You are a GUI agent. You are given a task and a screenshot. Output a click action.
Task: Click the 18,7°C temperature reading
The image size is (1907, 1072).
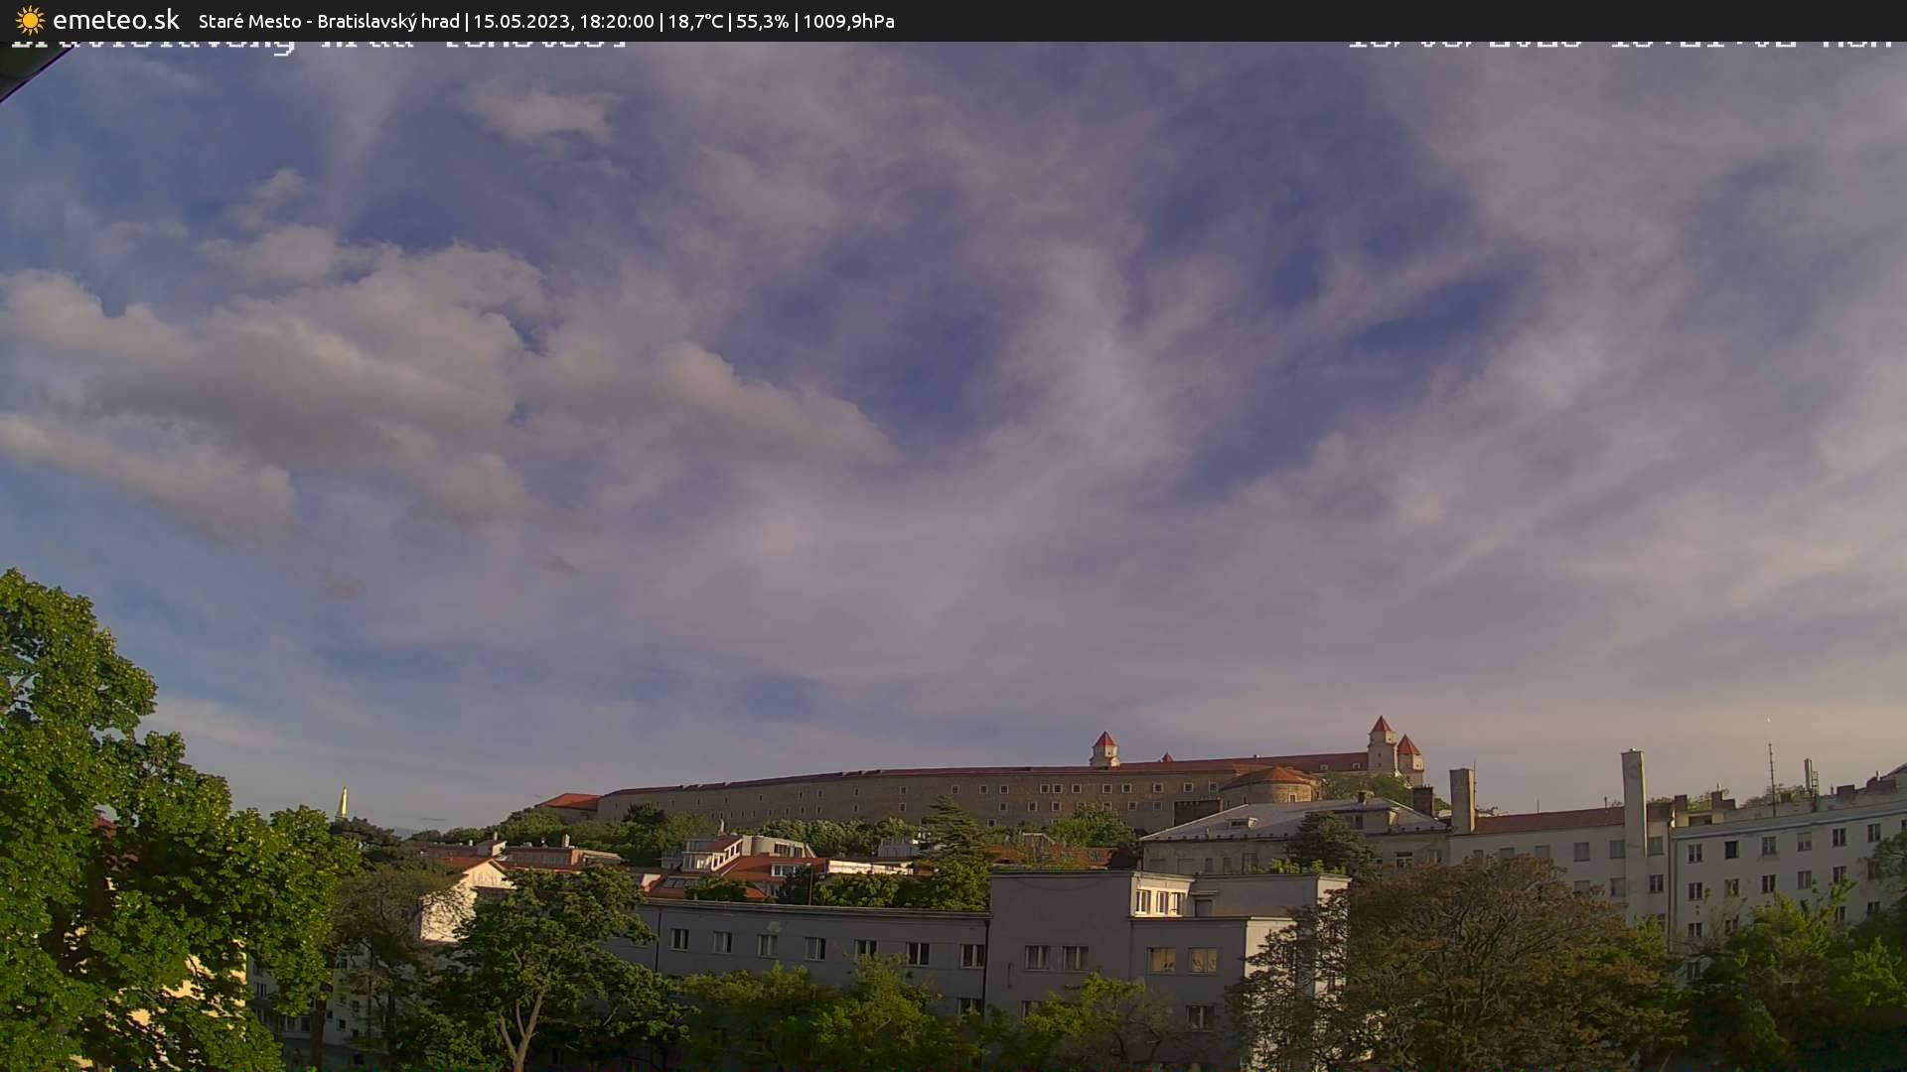[x=695, y=21]
